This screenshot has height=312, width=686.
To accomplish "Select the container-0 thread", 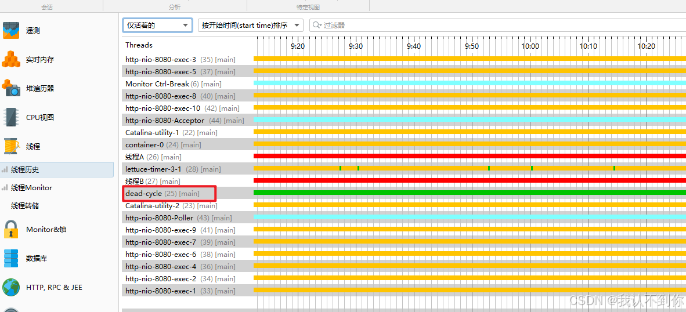I will tap(187, 144).
